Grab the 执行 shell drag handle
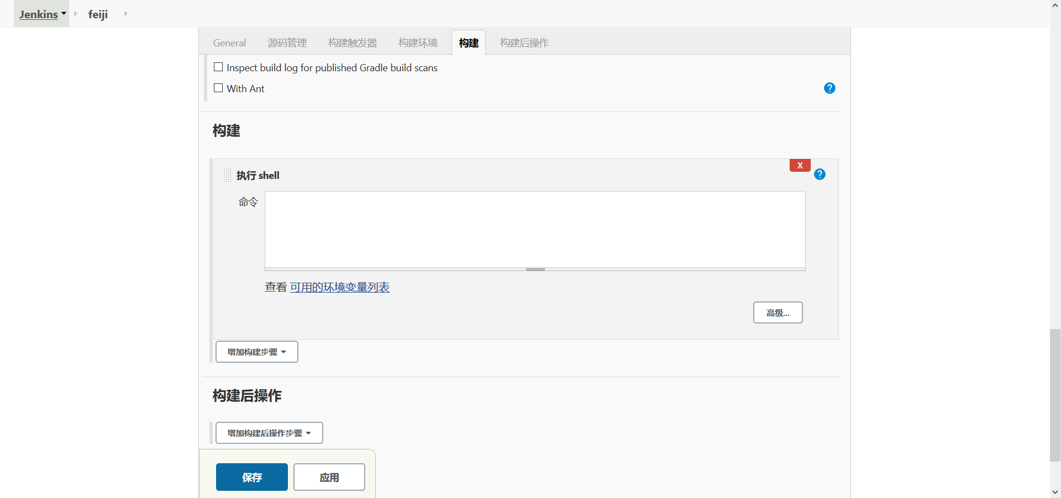Image resolution: width=1061 pixels, height=498 pixels. coord(227,175)
